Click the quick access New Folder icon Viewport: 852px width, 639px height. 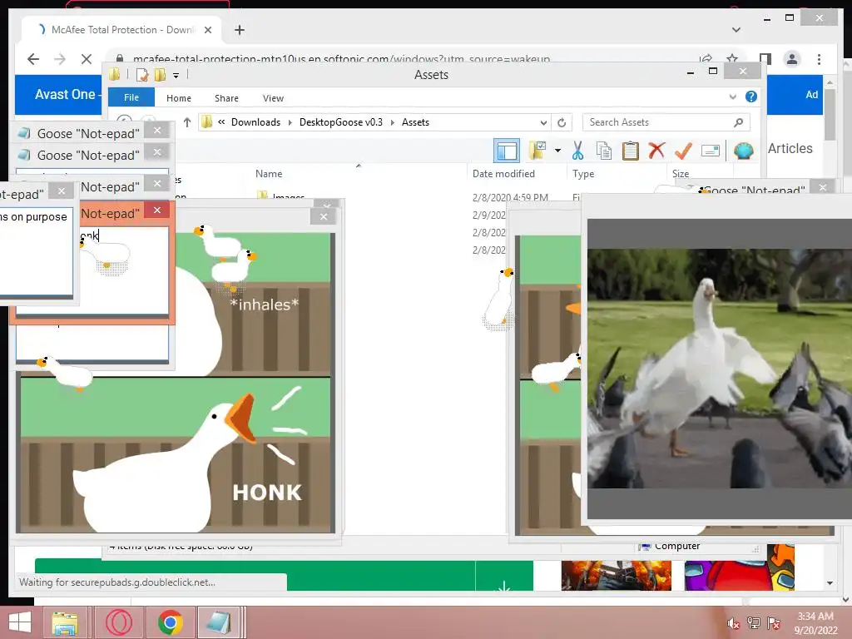click(x=160, y=74)
